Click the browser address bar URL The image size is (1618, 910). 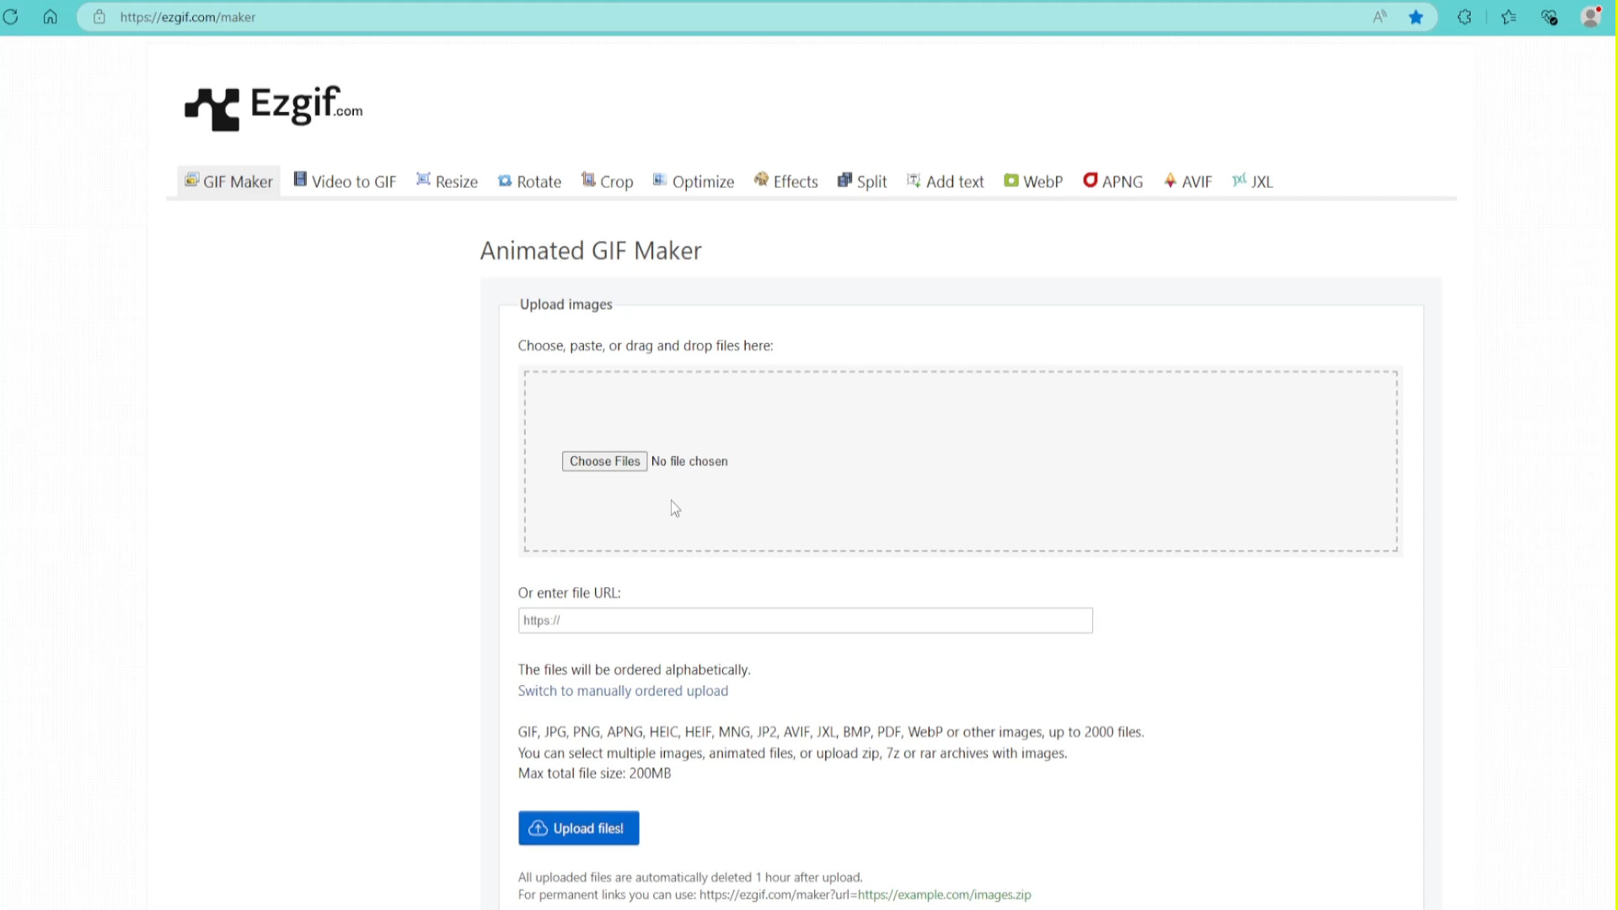(x=187, y=17)
